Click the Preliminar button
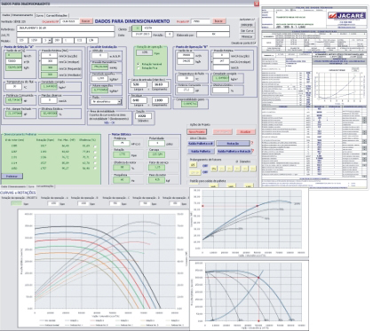The image size is (381, 331). point(12,176)
